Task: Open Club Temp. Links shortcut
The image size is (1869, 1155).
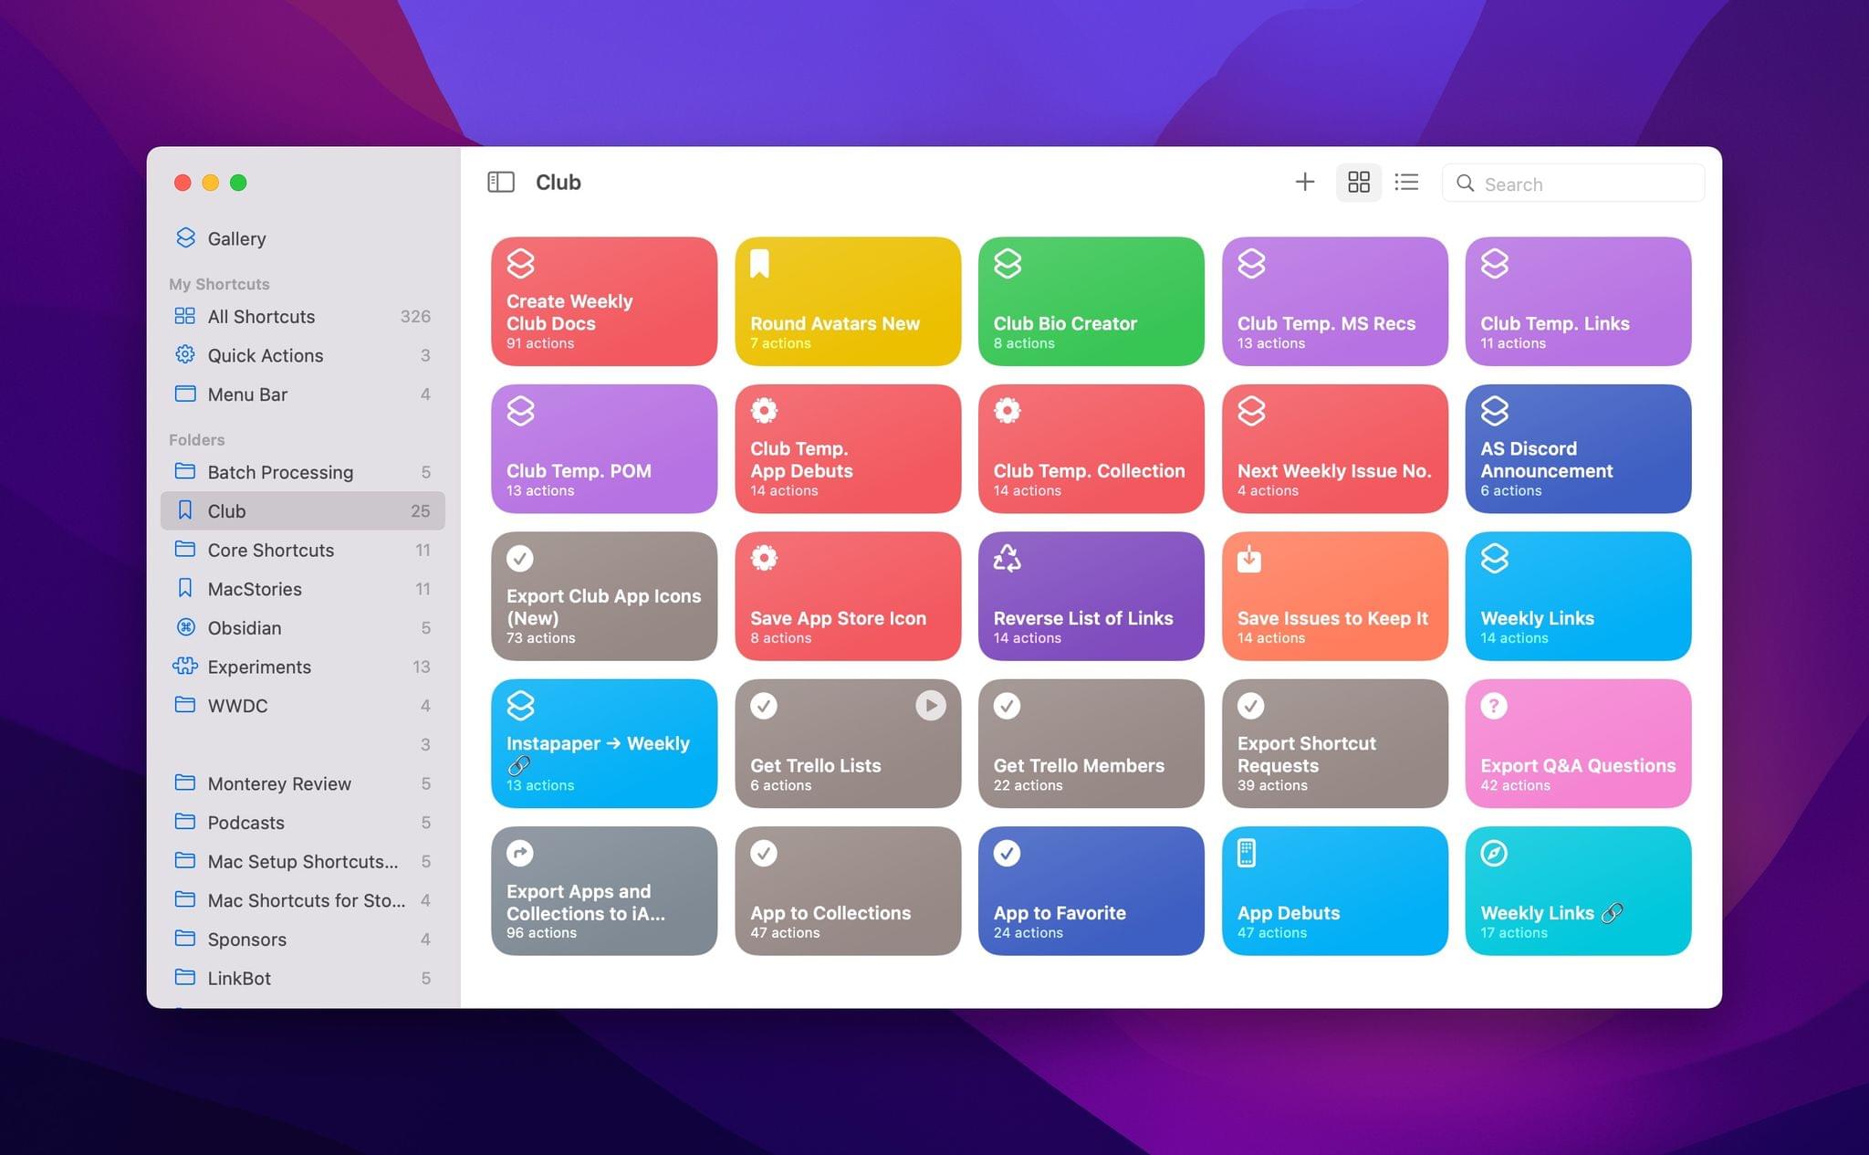Action: pyautogui.click(x=1578, y=301)
